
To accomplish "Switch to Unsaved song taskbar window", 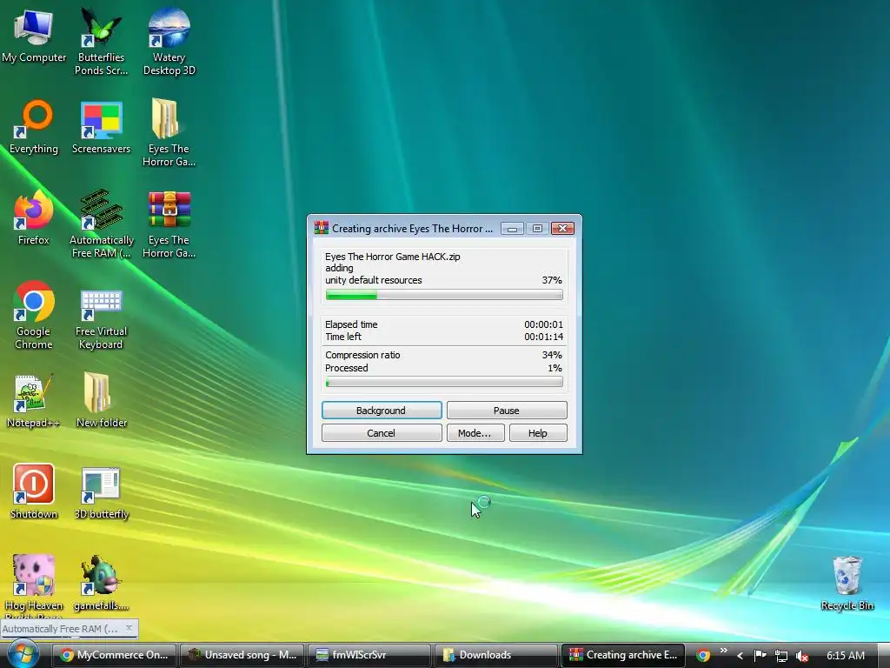I will tap(242, 655).
